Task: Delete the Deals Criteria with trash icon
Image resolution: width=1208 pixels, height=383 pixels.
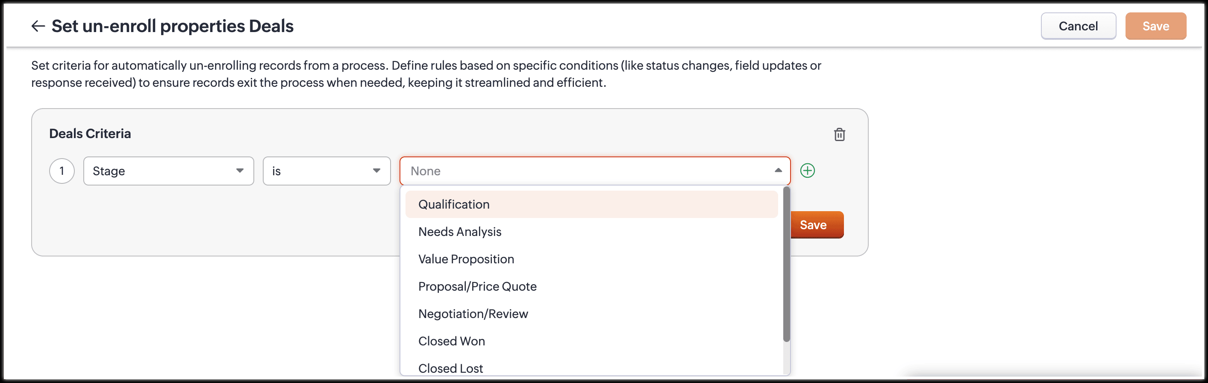Action: [839, 135]
